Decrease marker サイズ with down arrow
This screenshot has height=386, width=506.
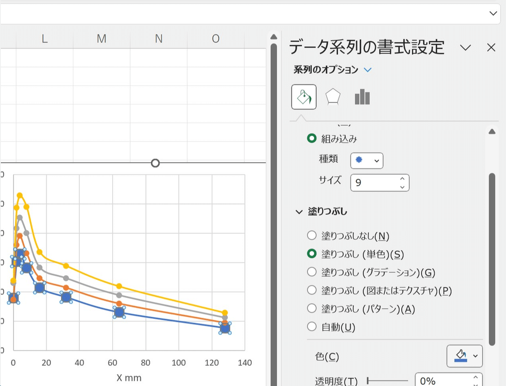(x=402, y=187)
